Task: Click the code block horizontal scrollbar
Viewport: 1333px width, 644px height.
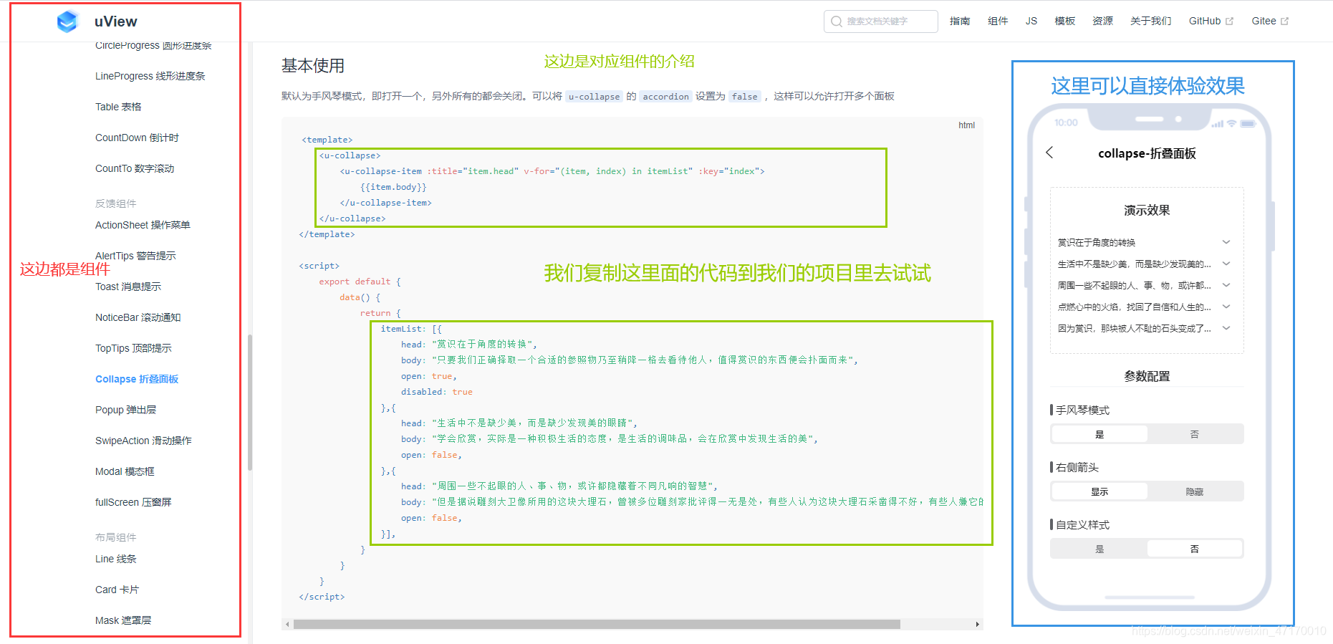Action: coord(597,624)
